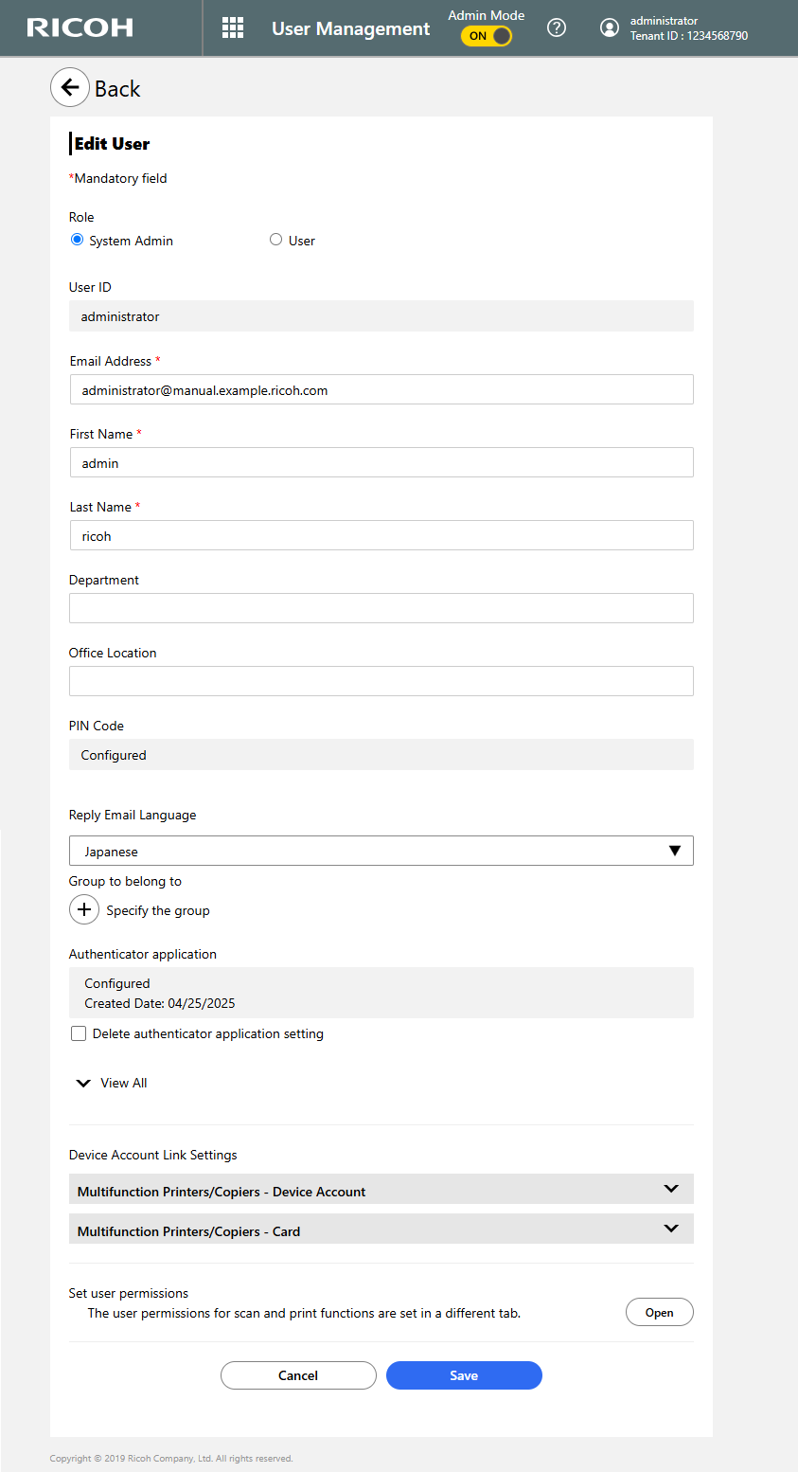Click the help question mark icon

coord(557,27)
